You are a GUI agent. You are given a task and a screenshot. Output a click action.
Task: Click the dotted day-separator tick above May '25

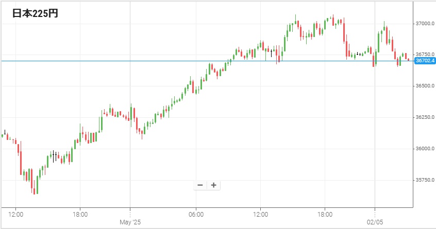[x=130, y=215]
